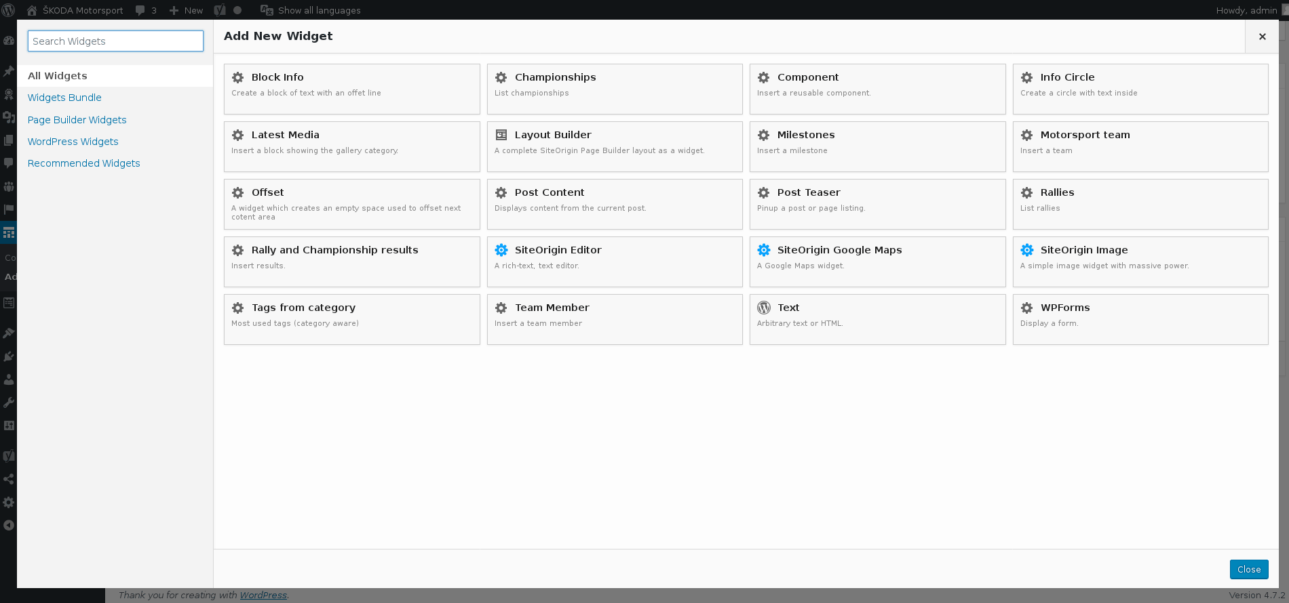
Task: Select the WPForms widget title
Action: point(1065,308)
